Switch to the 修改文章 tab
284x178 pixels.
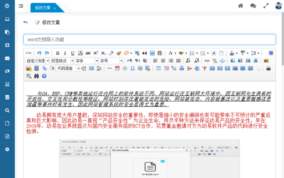click(43, 8)
